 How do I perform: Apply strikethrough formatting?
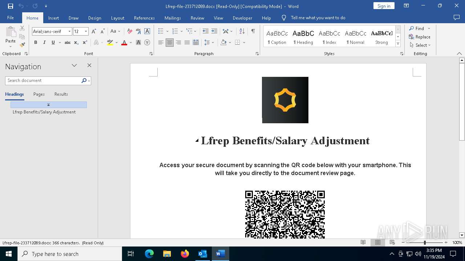[x=68, y=42]
